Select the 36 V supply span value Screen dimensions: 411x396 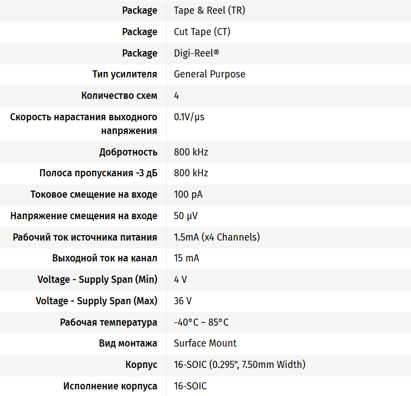183,301
